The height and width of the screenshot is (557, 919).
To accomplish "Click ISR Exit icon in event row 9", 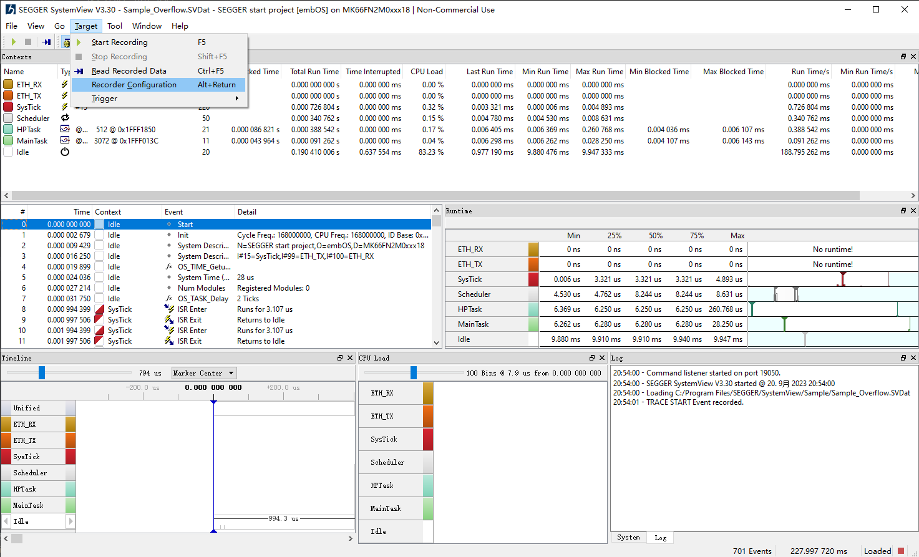I will click(x=169, y=319).
